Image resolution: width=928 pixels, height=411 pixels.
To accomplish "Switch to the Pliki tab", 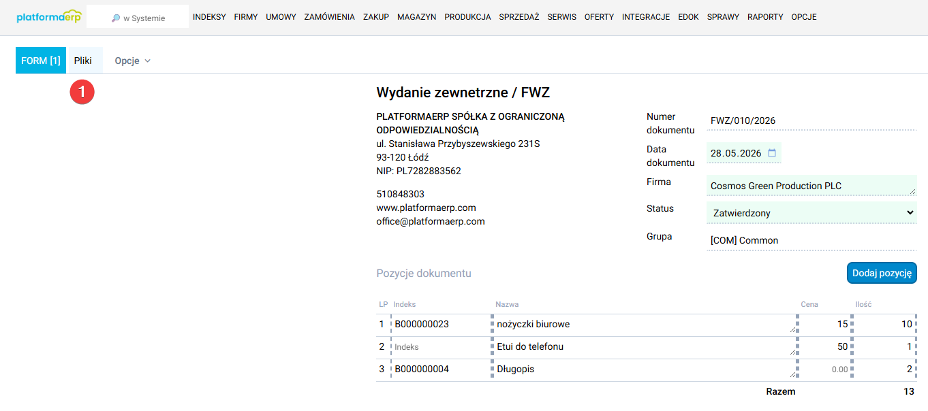I will point(83,61).
